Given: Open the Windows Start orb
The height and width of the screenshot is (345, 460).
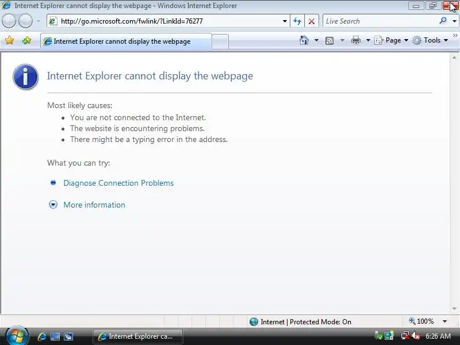Looking at the screenshot, I should pyautogui.click(x=17, y=335).
